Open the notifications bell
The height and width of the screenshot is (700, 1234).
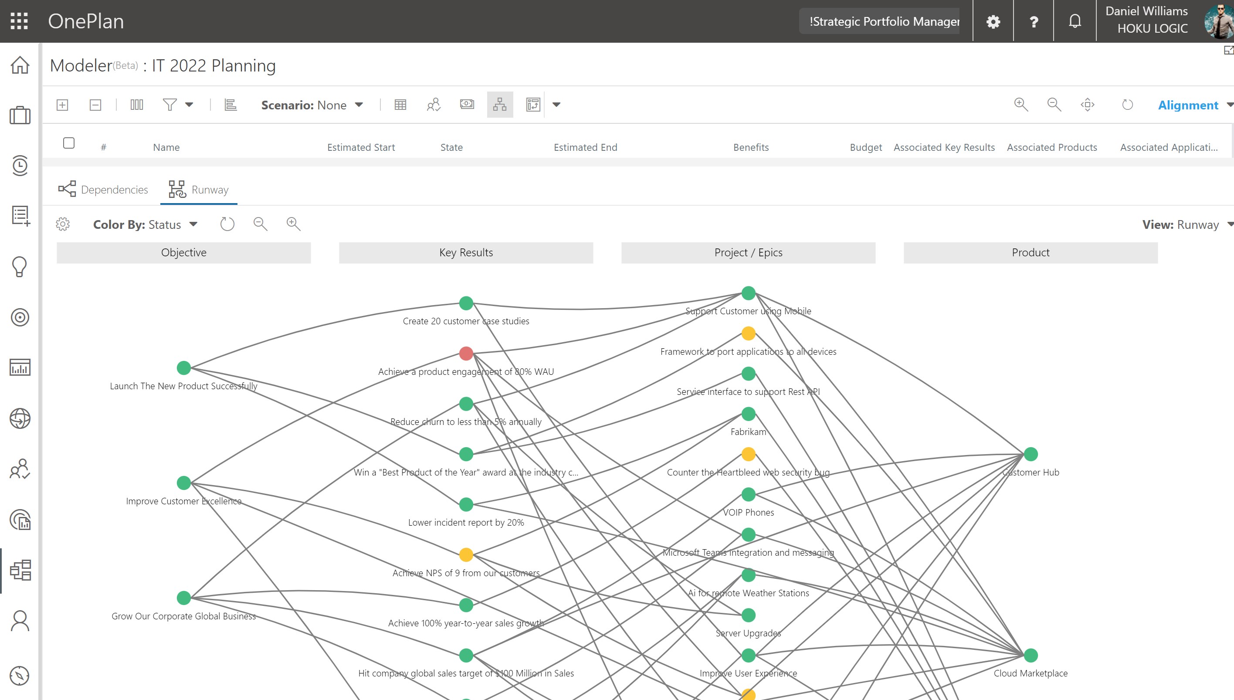[x=1075, y=21]
